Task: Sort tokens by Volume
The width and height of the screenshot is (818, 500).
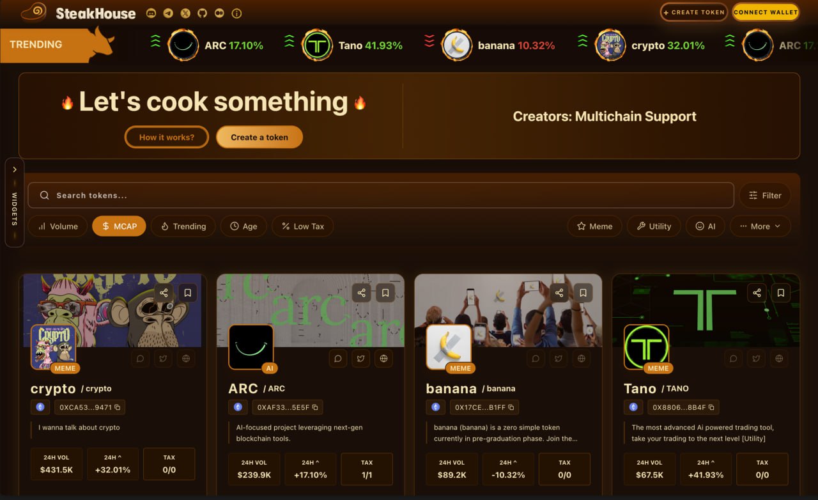Action: coord(58,226)
